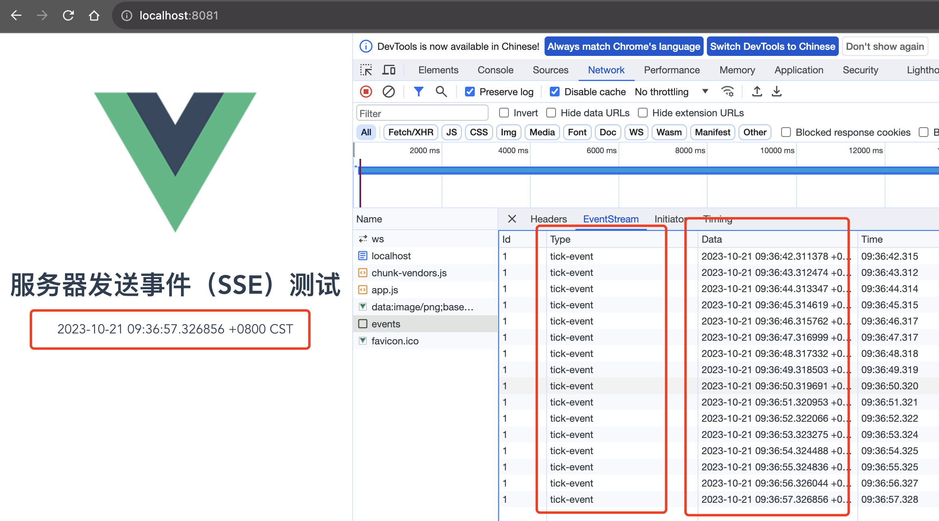Stop recording network log

(366, 92)
